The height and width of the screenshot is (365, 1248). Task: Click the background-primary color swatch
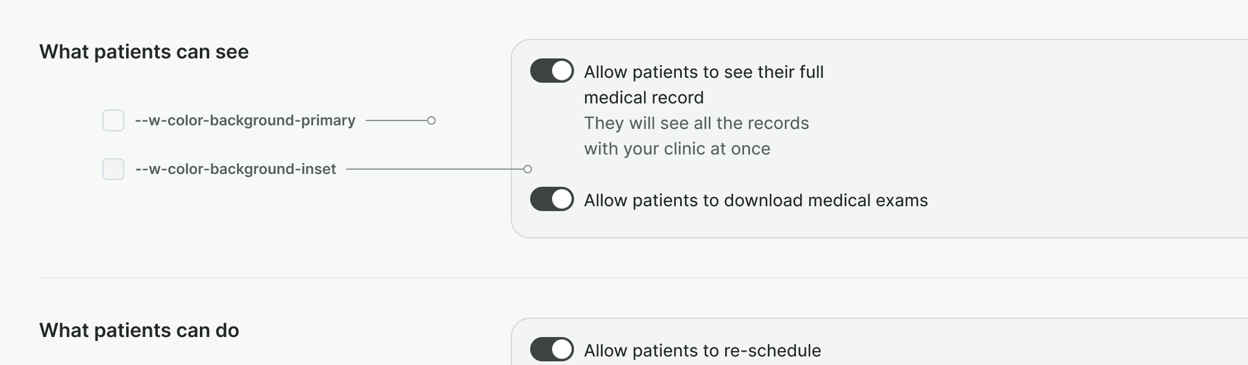[113, 120]
